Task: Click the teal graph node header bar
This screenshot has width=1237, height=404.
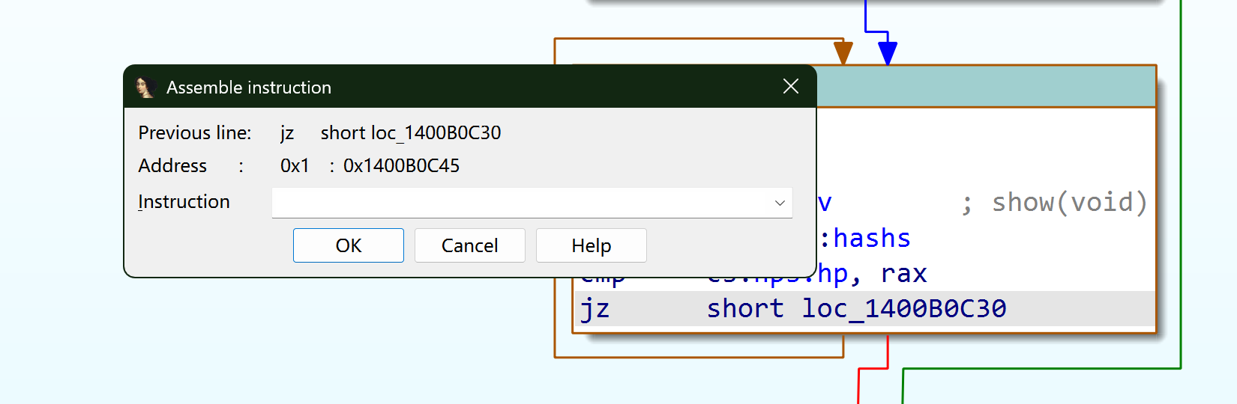Action: [985, 87]
